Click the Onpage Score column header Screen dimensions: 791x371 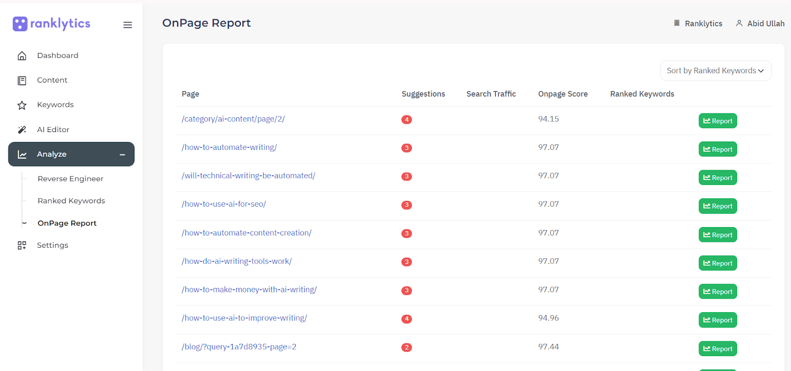(x=563, y=94)
